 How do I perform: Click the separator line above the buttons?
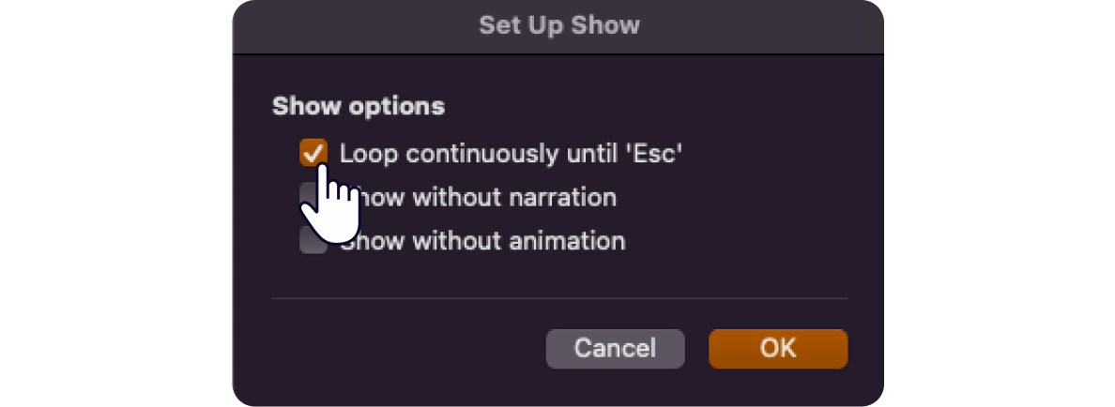click(559, 298)
